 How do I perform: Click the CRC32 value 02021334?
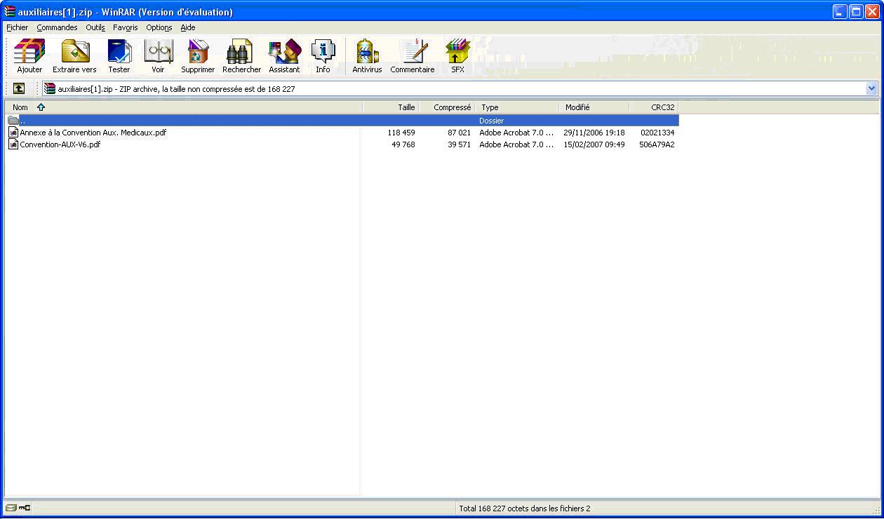(657, 133)
